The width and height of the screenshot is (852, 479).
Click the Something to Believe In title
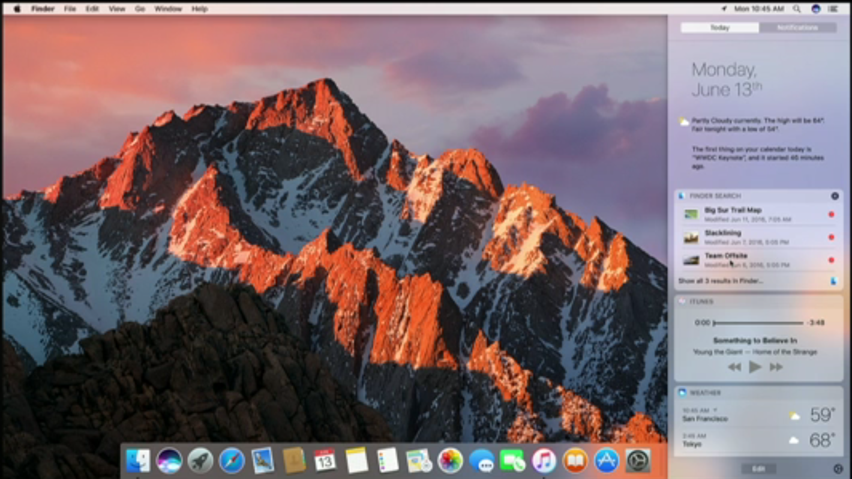[755, 340]
